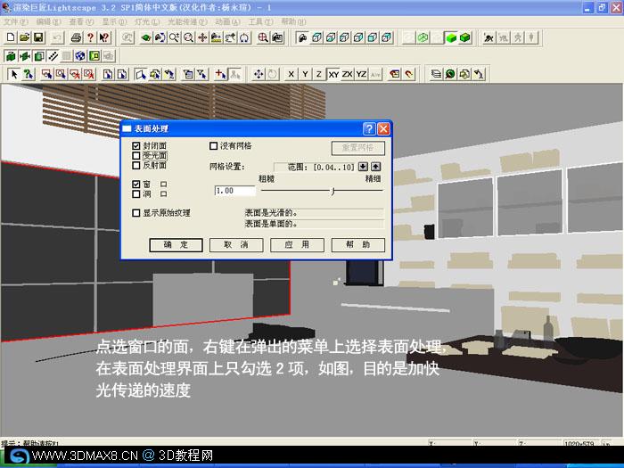This screenshot has width=624, height=468.
Task: Constrain to Z axis button
Action: coord(319,74)
